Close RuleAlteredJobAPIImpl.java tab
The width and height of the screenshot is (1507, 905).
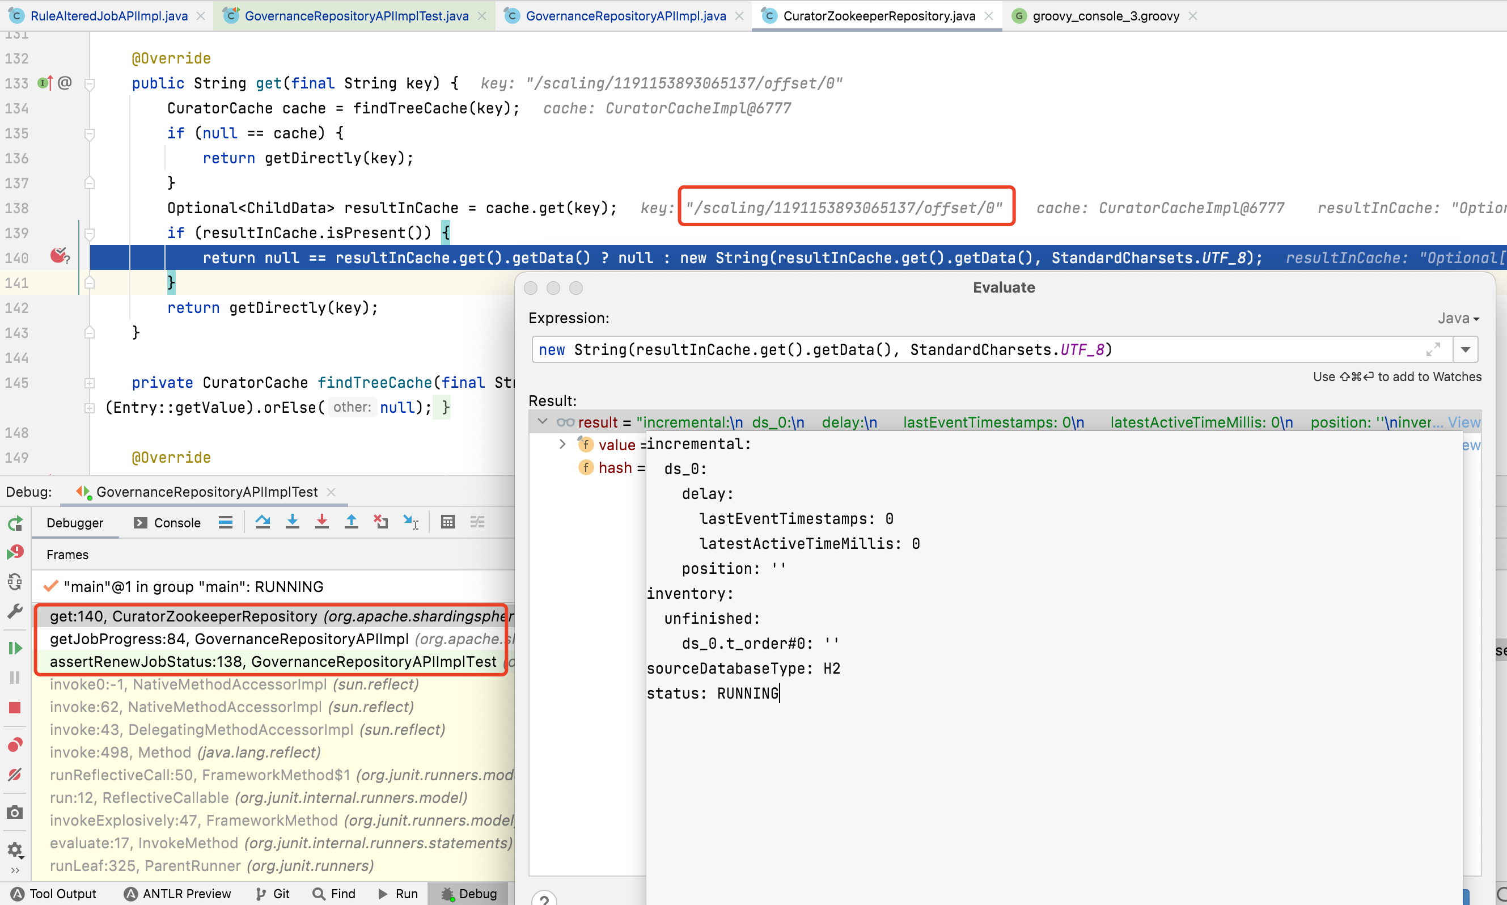201,16
